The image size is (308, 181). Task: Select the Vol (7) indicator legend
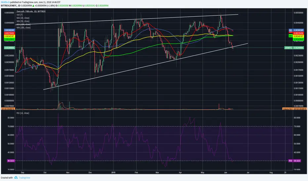[19, 15]
